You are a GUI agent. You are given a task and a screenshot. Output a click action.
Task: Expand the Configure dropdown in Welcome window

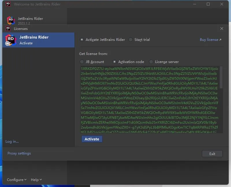click(x=17, y=180)
